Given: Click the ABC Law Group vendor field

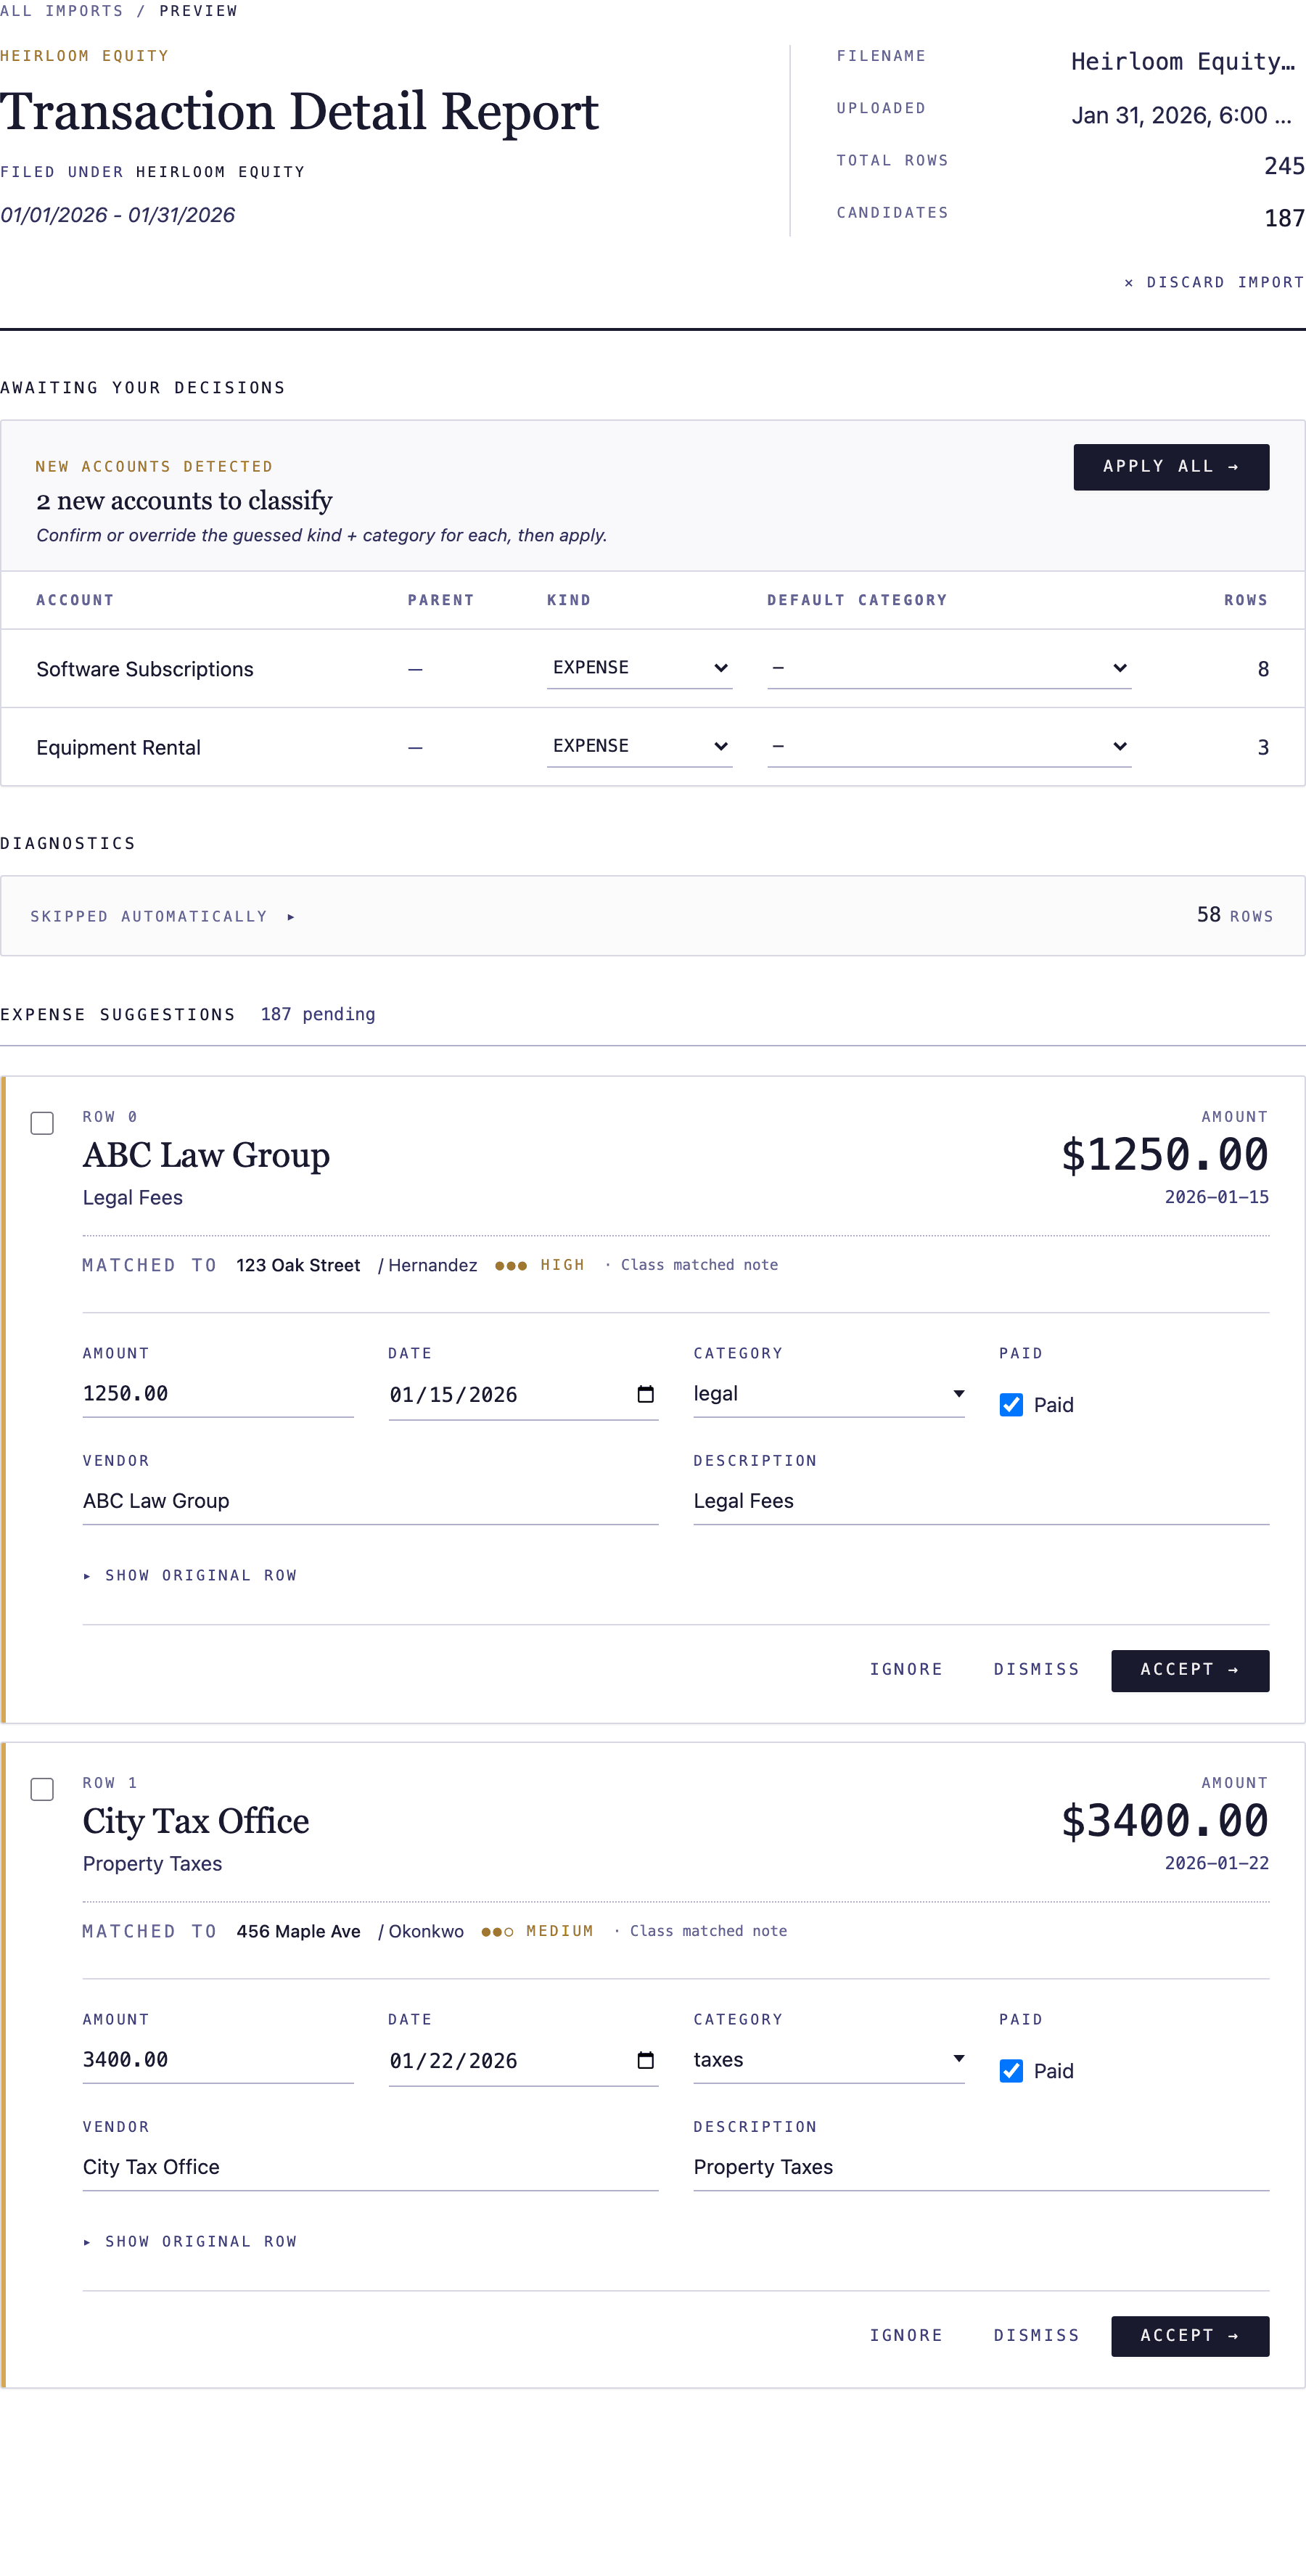Looking at the screenshot, I should (370, 1501).
